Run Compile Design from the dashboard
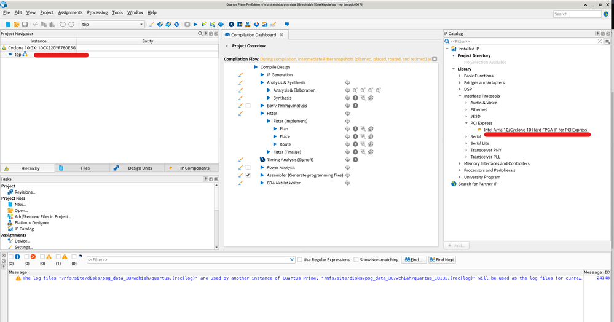The width and height of the screenshot is (614, 322). click(x=256, y=67)
